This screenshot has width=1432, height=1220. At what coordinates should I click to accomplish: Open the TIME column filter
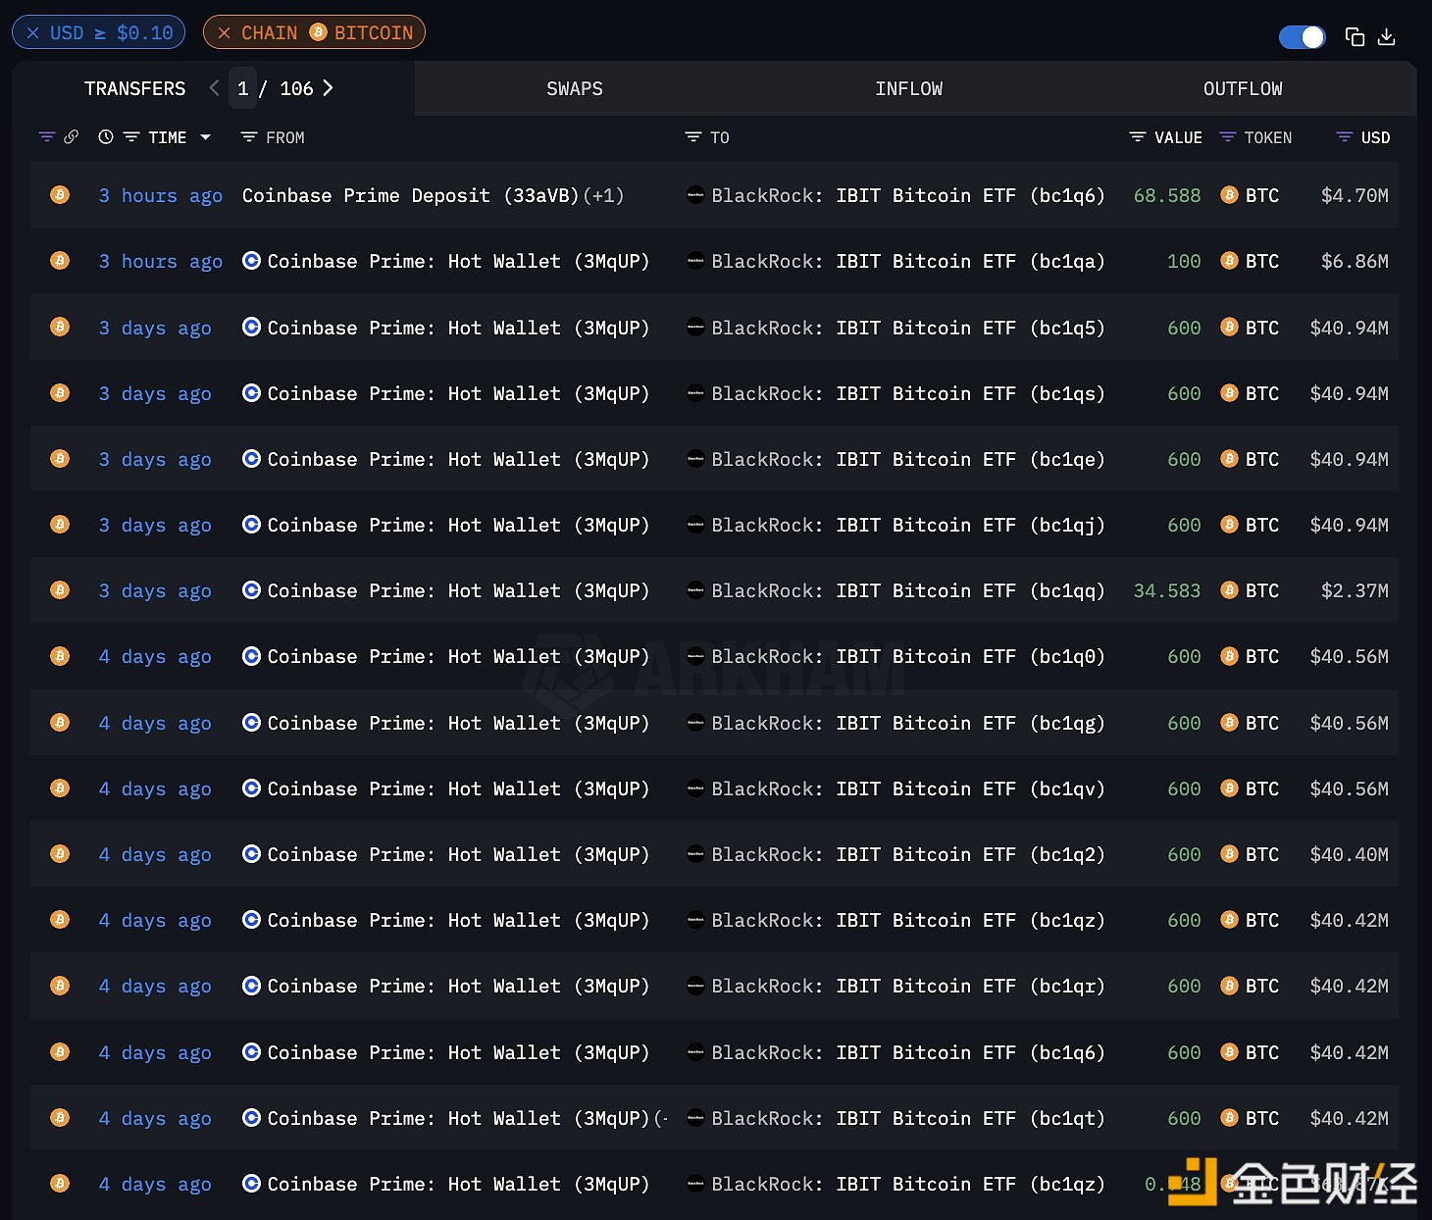[x=131, y=137]
